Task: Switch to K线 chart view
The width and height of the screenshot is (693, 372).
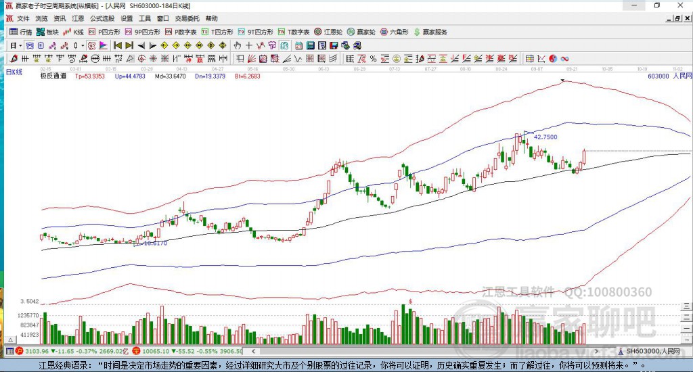Action: click(x=74, y=32)
